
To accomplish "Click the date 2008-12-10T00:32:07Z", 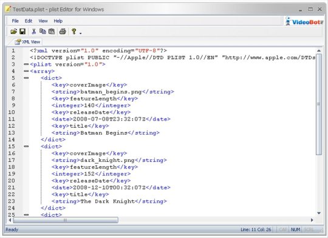I will click(x=109, y=187).
